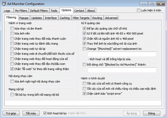
Task: Switch to the Interface sub-tab
Action: pos(51,18)
